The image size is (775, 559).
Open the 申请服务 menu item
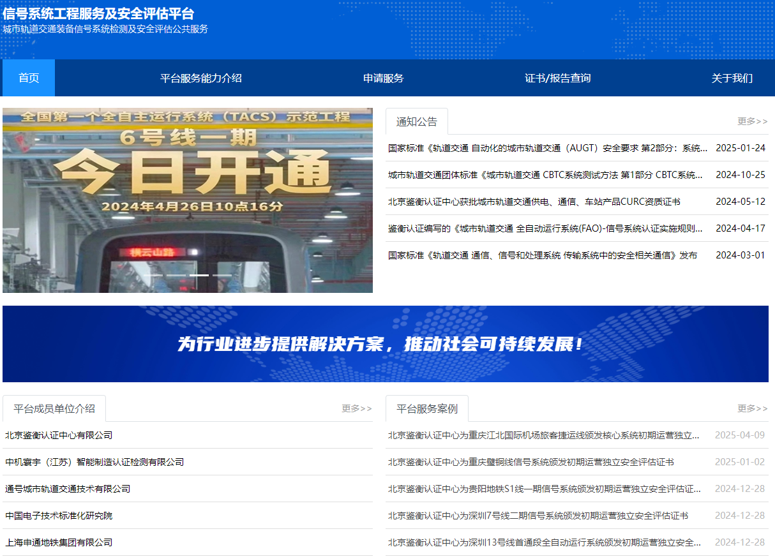coord(384,78)
